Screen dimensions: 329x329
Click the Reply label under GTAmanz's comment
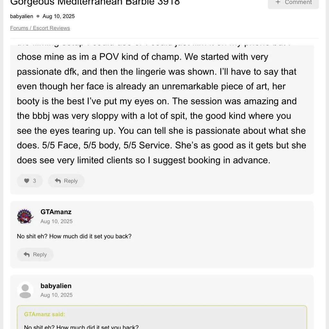pos(40,254)
